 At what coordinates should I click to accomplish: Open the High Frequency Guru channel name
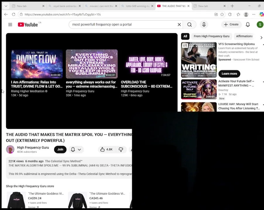coord(33,148)
